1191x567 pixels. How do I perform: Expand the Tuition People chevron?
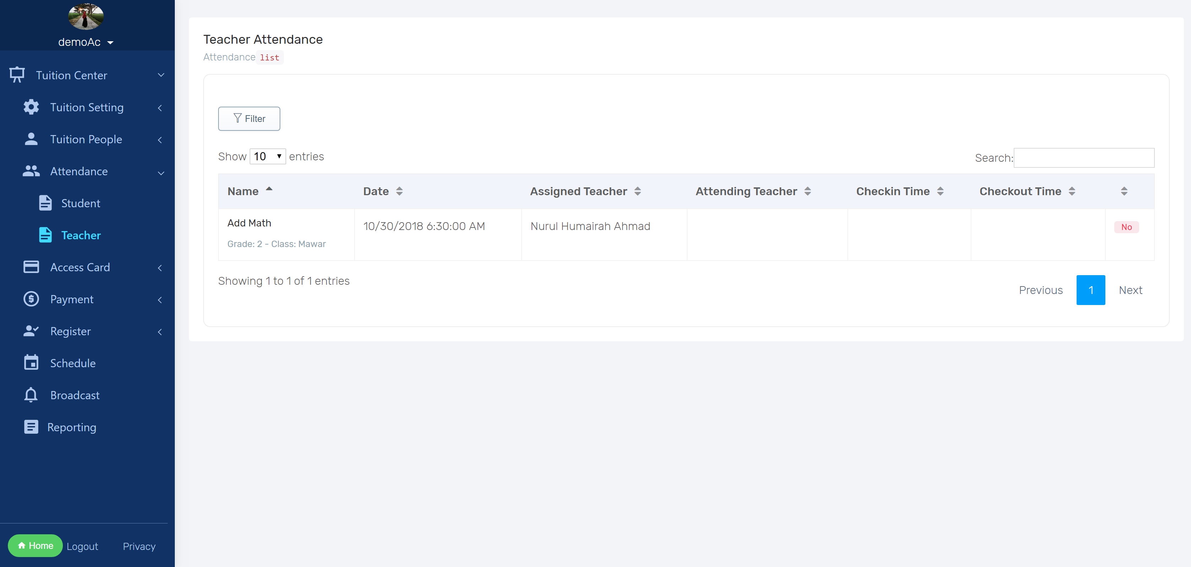point(160,140)
